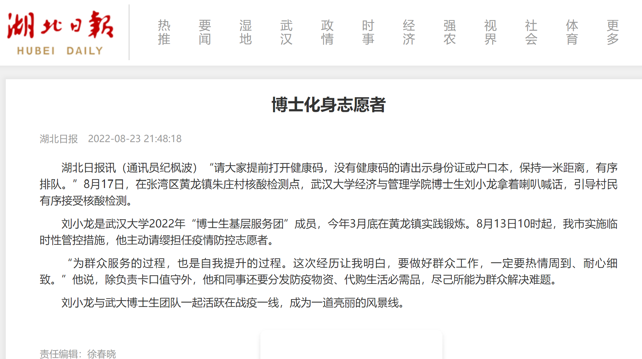This screenshot has width=642, height=359.
Task: Go to the 要闻 news section
Action: click(x=205, y=32)
